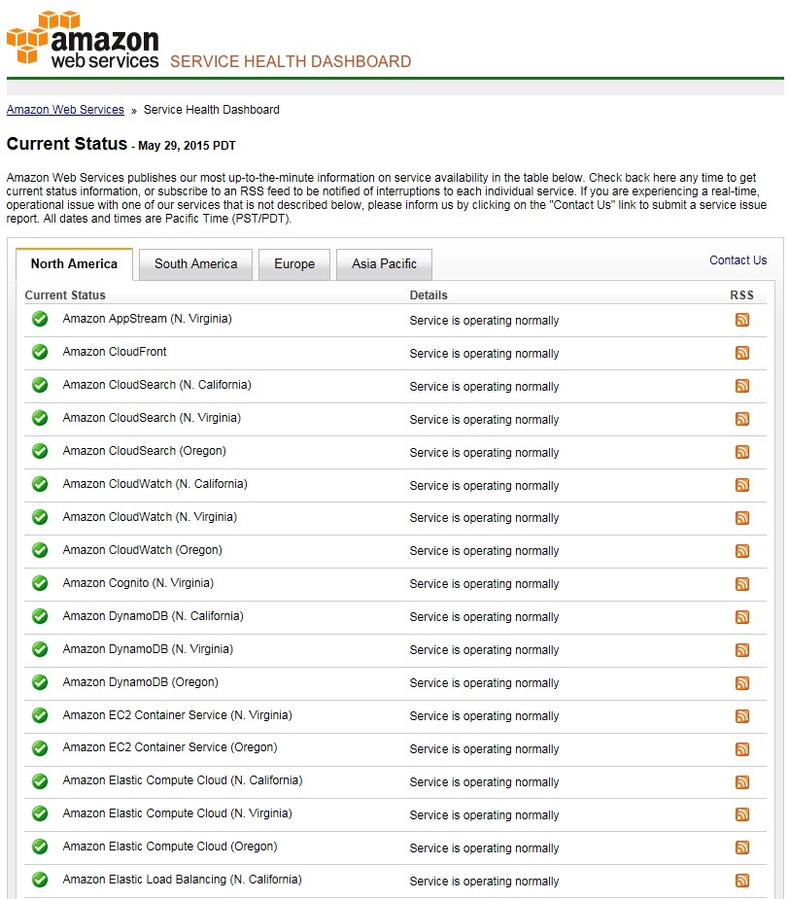Open RSS feed for CloudWatch (Oregon)
Screen dimensions: 789x899
coord(742,551)
